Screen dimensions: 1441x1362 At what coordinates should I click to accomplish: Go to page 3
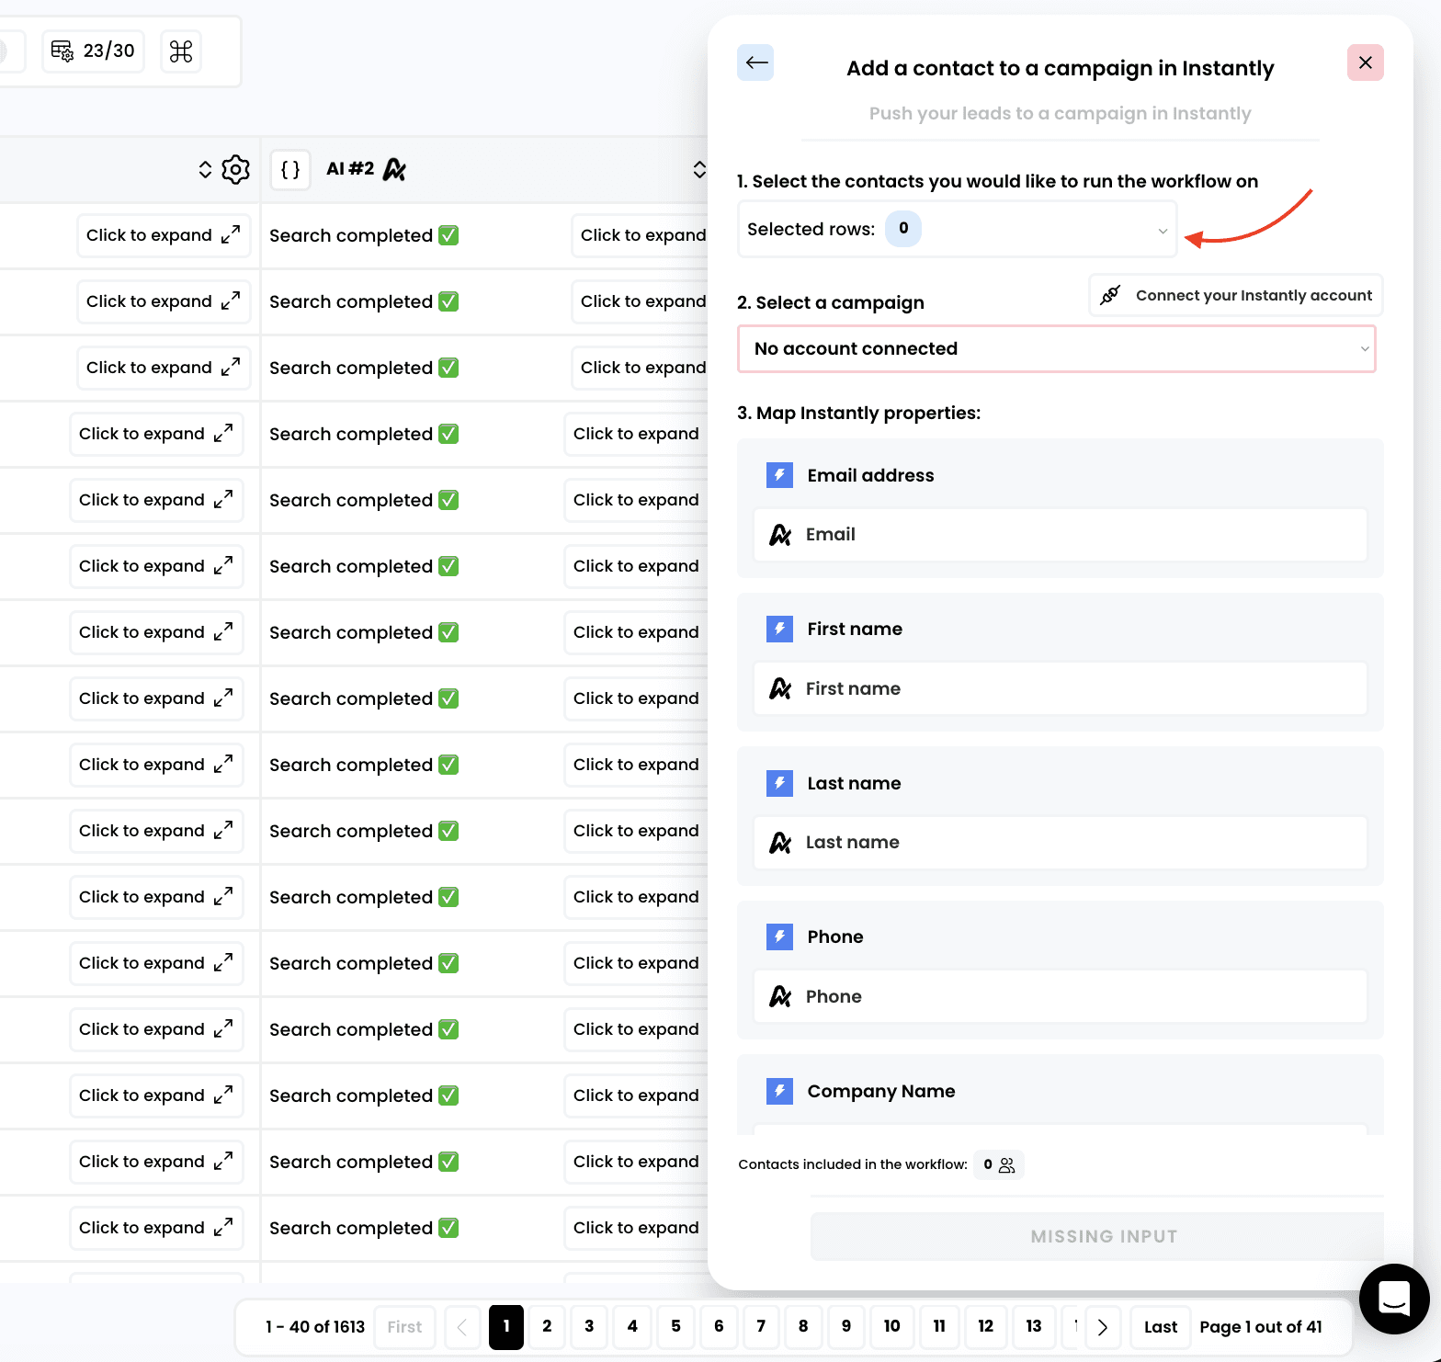pyautogui.click(x=589, y=1326)
